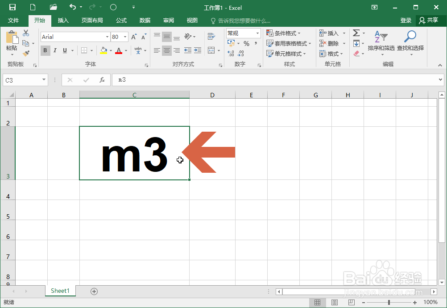
Task: Click the 共享 share button
Action: click(x=430, y=20)
